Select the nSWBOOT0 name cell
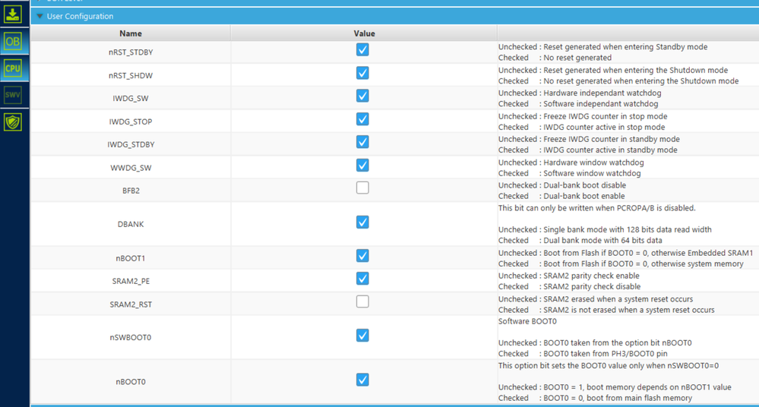Image resolution: width=759 pixels, height=407 pixels. point(131,337)
